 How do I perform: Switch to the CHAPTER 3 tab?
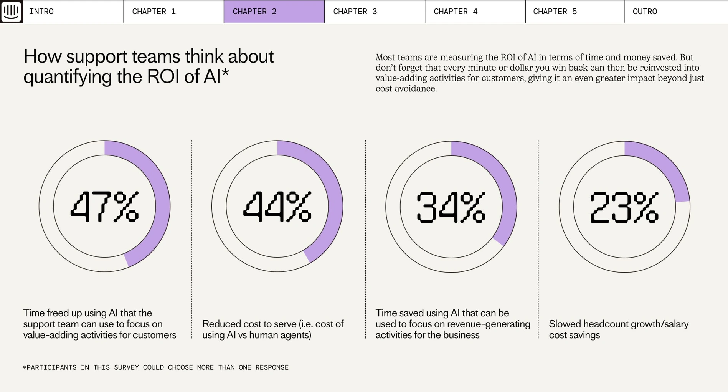point(375,12)
